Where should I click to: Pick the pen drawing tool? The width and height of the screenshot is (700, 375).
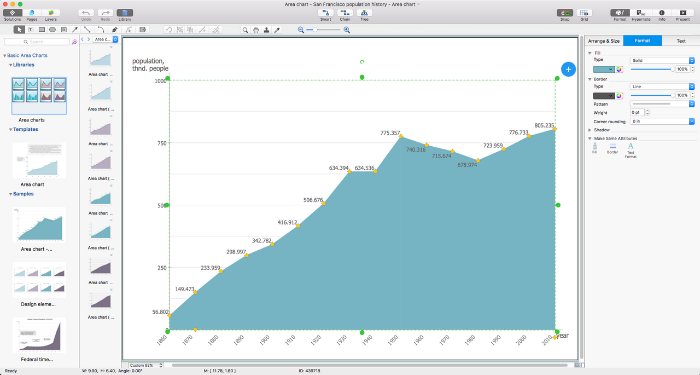click(x=114, y=30)
